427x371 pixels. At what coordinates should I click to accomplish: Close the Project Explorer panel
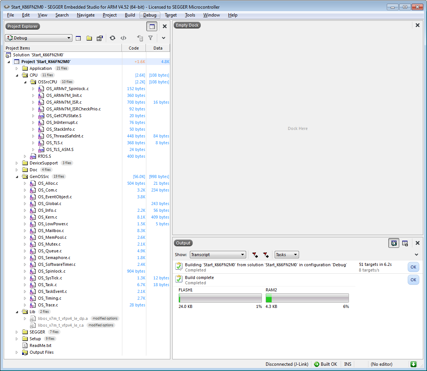164,26
